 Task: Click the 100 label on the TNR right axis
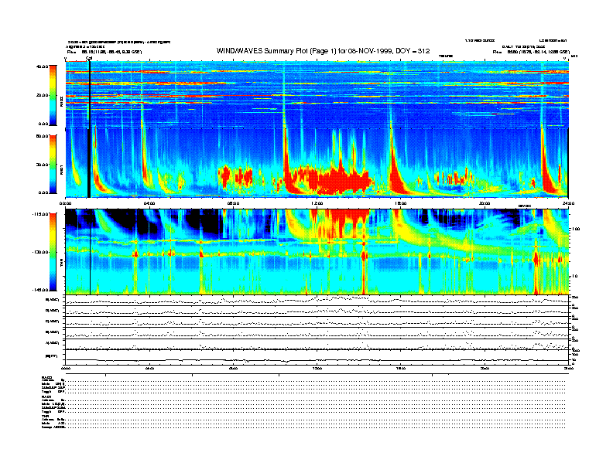pos(575,229)
